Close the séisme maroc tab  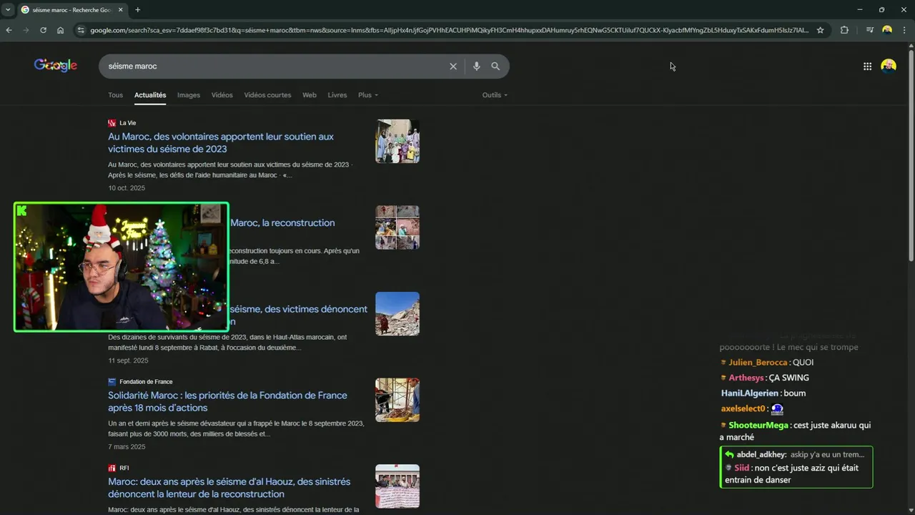(x=121, y=10)
